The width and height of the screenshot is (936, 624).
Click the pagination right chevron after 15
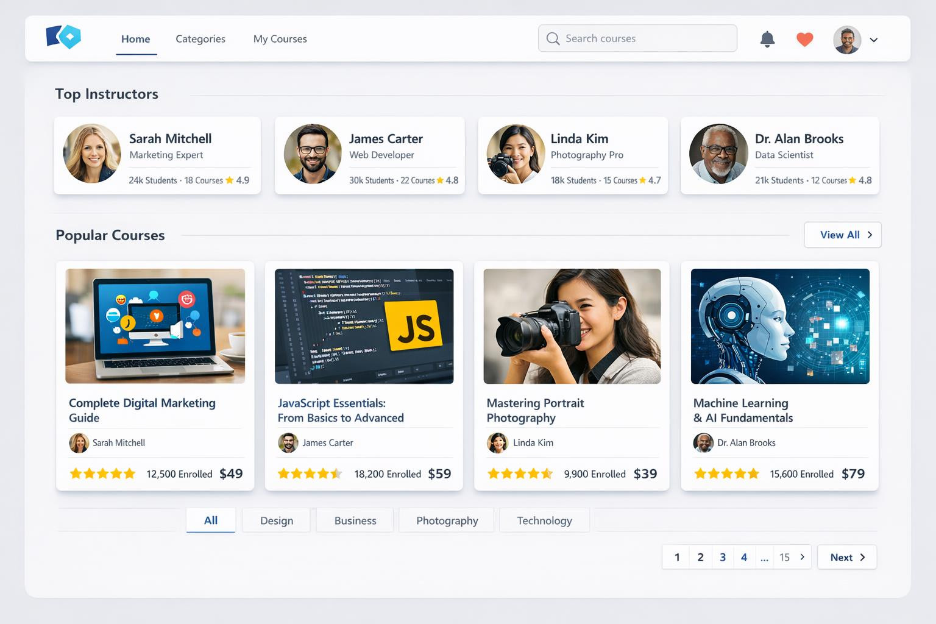(x=803, y=557)
